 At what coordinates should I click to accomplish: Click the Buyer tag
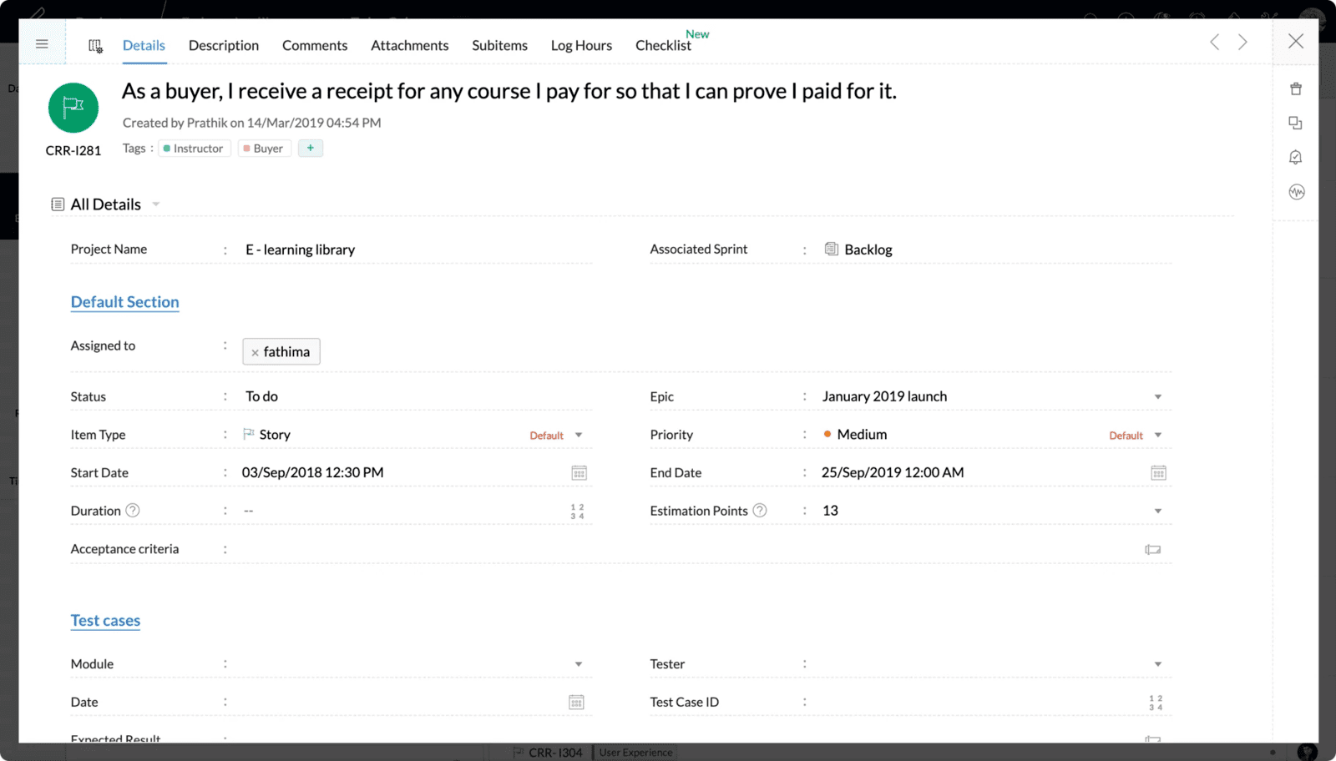click(264, 149)
